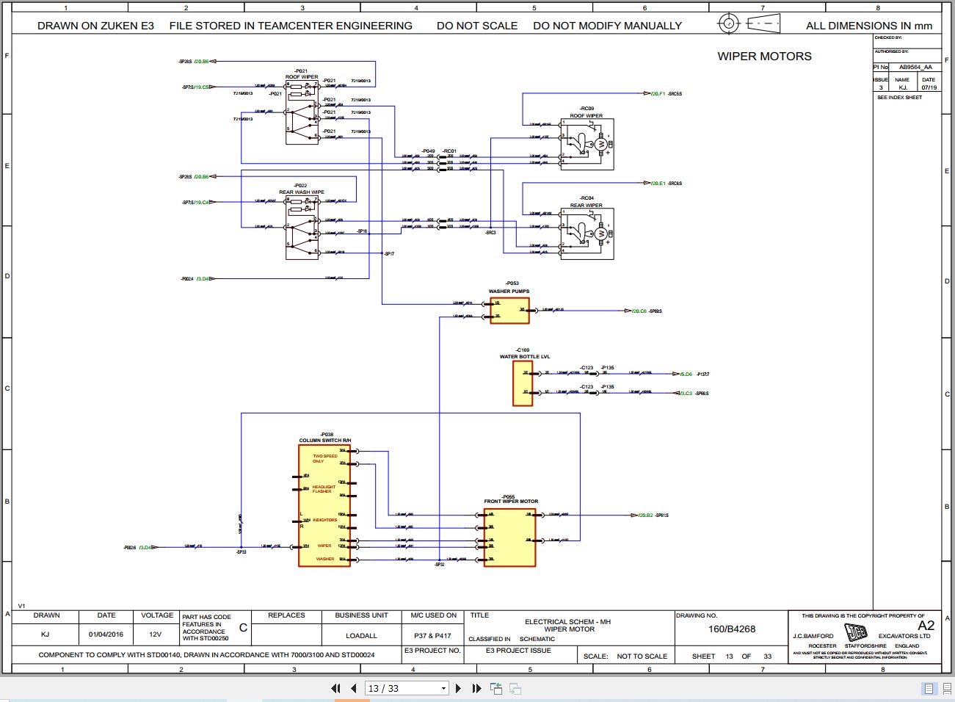Click the REAR WIPER motor symbol RC04
955x702 pixels.
[587, 234]
